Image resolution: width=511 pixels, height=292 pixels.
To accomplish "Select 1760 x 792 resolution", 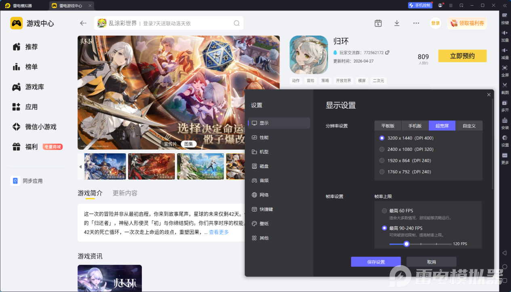I will pos(405,172).
